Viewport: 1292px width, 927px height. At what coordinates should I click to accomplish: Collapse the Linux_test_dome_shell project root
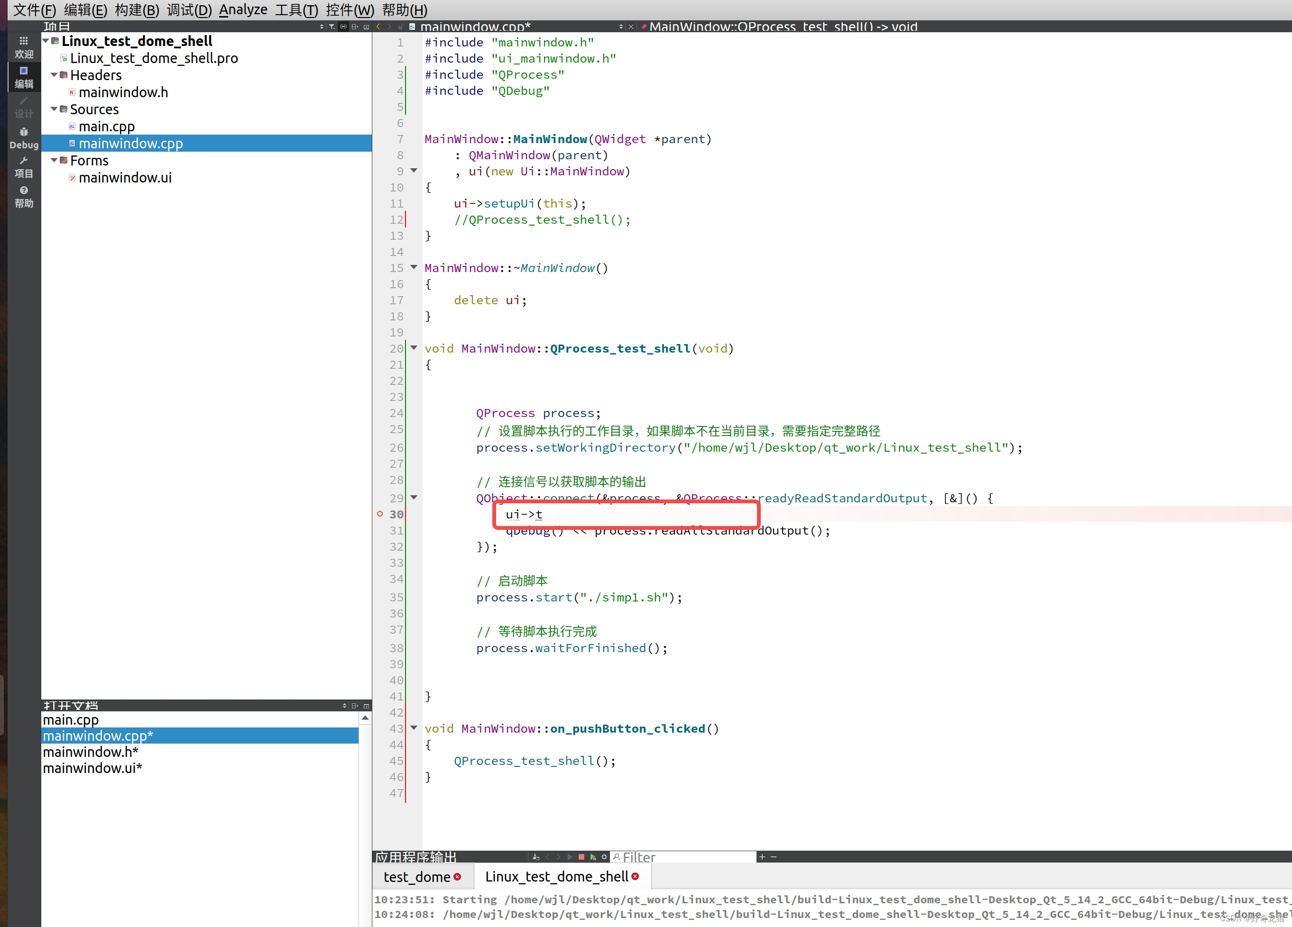pos(46,40)
